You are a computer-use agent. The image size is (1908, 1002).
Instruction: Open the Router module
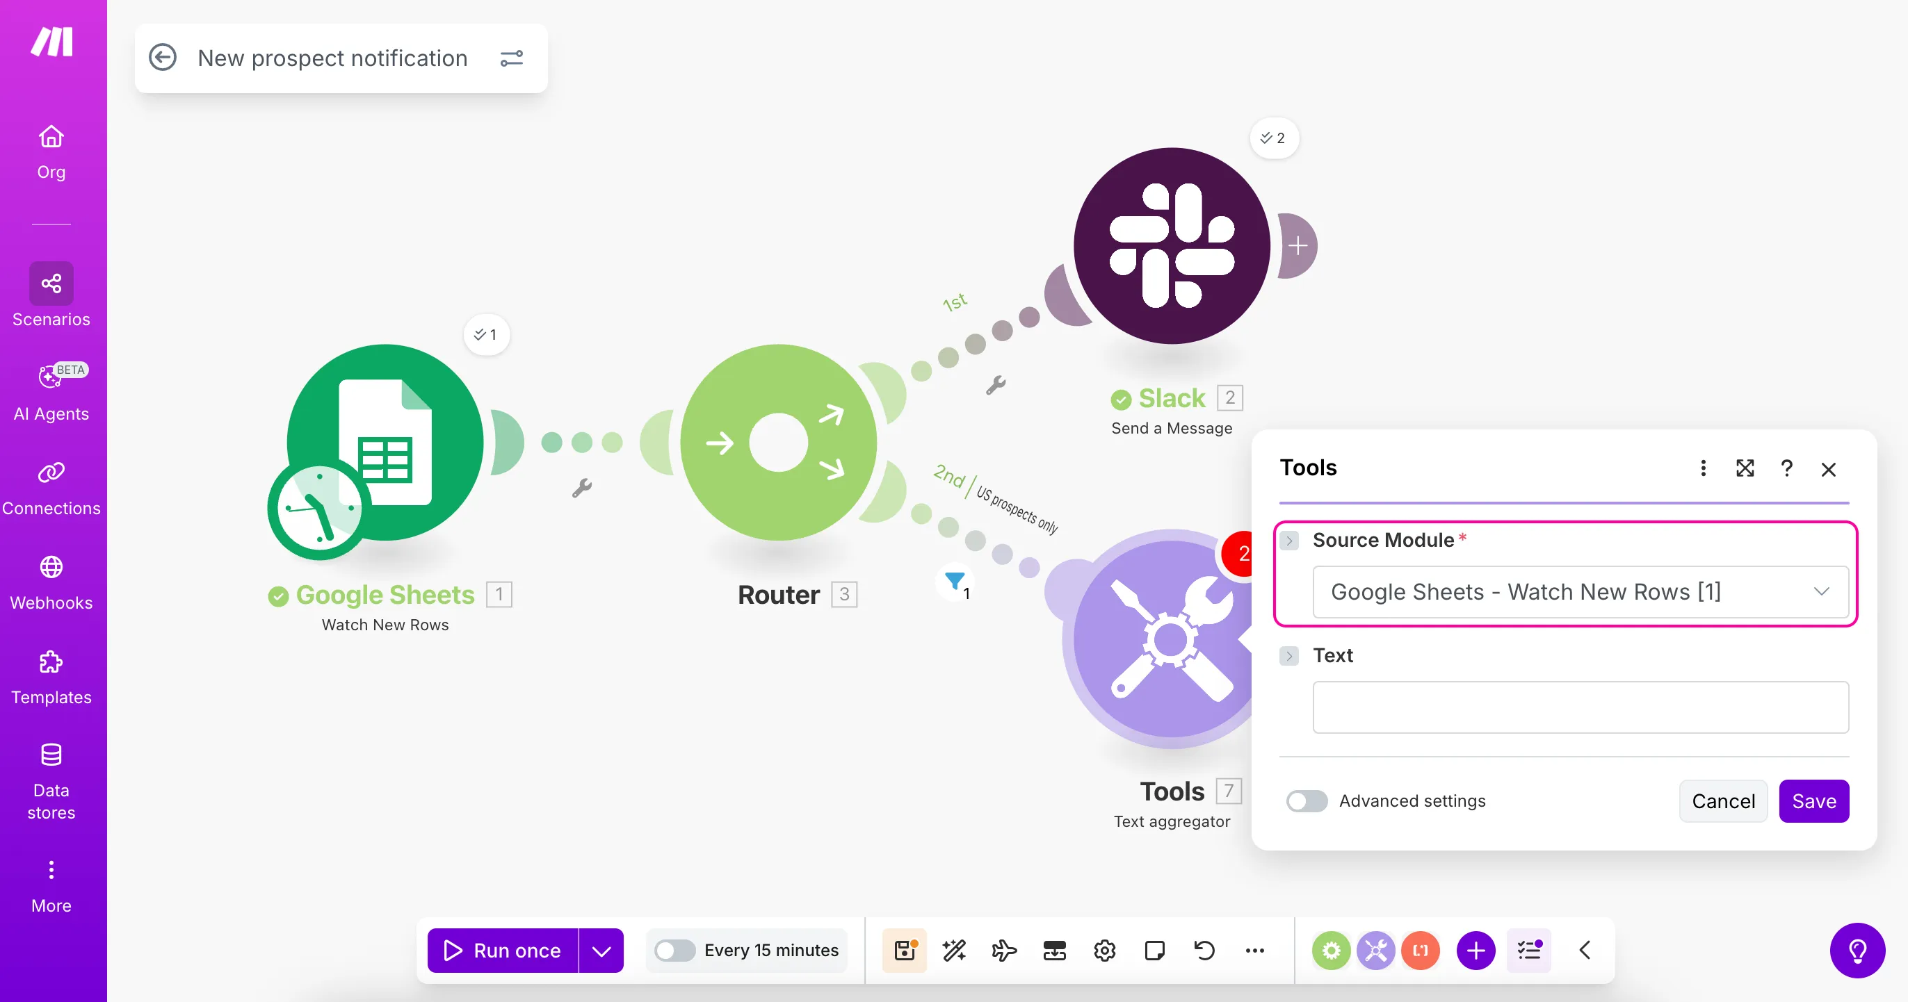point(779,442)
